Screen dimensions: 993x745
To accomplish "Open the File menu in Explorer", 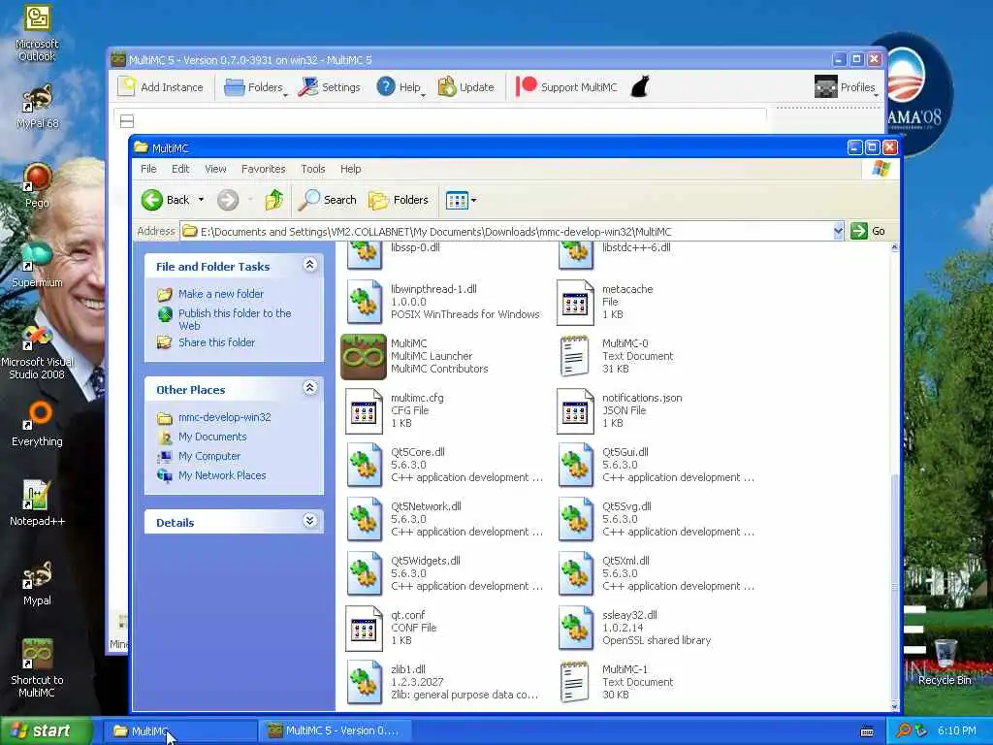I will point(148,169).
